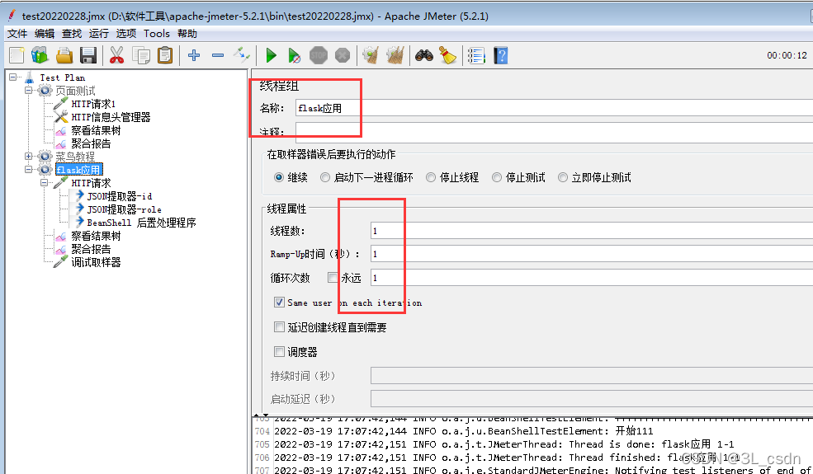Open the 文件 menu

click(17, 34)
